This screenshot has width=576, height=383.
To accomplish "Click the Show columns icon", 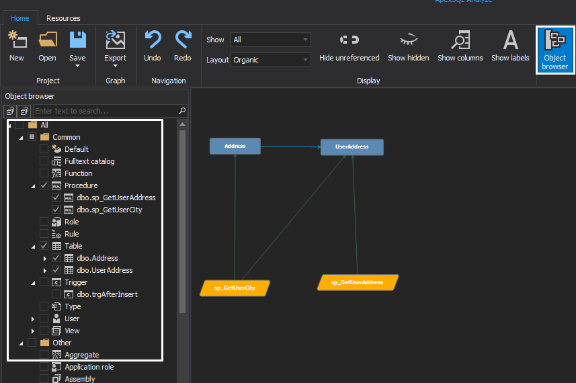I will [460, 41].
